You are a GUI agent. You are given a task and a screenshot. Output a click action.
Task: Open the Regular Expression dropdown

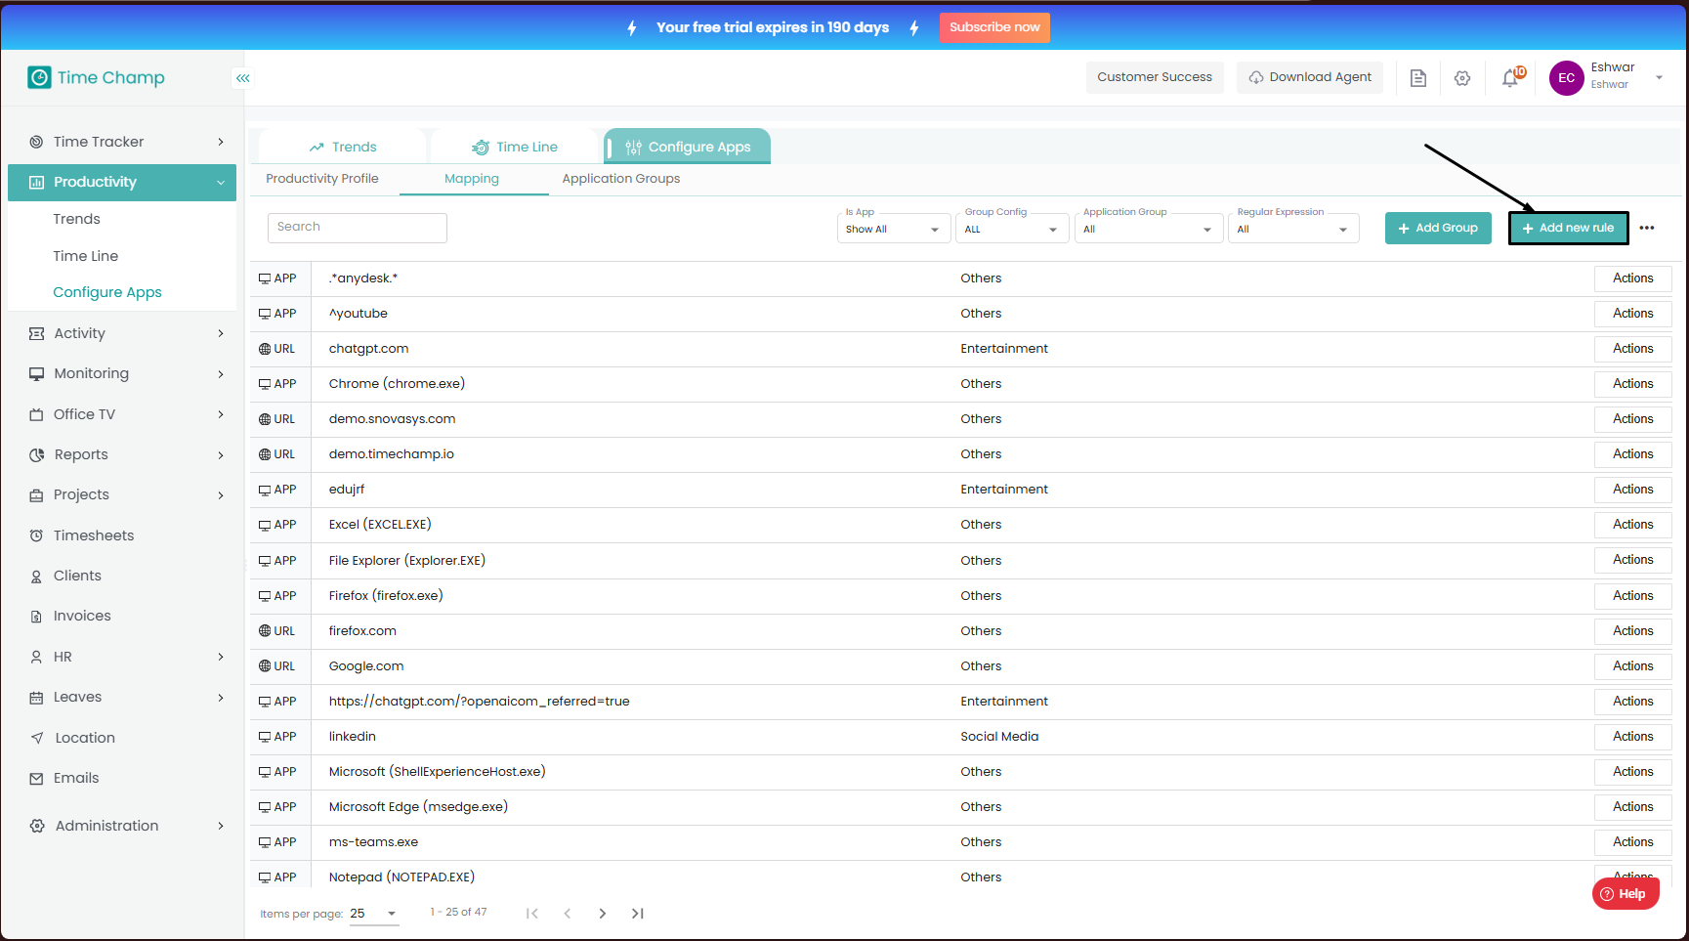[1293, 229]
